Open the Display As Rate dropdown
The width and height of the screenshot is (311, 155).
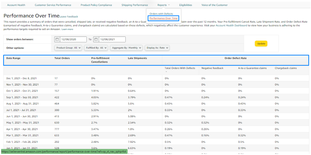coord(158,48)
